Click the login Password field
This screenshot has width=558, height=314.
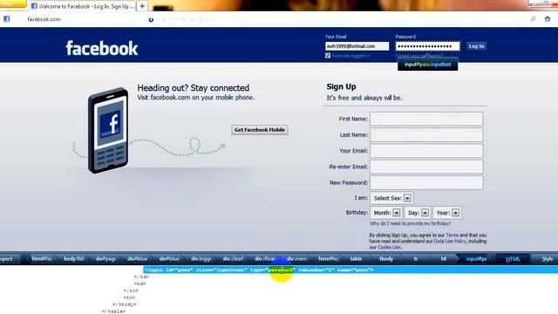coord(427,46)
